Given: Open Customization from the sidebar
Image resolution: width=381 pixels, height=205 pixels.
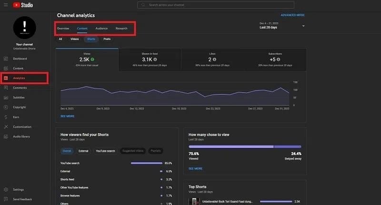Looking at the screenshot, I should pyautogui.click(x=22, y=127).
